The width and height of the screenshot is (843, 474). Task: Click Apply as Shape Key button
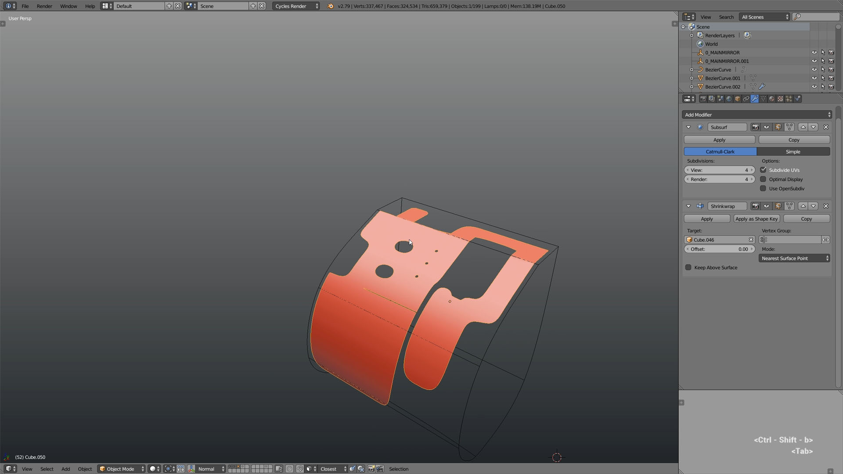click(757, 219)
